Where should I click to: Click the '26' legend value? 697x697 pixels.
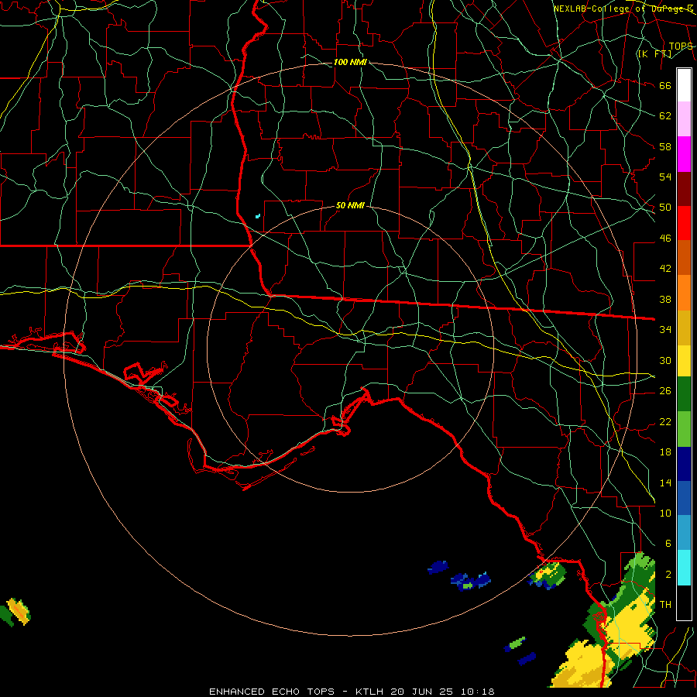coord(665,391)
